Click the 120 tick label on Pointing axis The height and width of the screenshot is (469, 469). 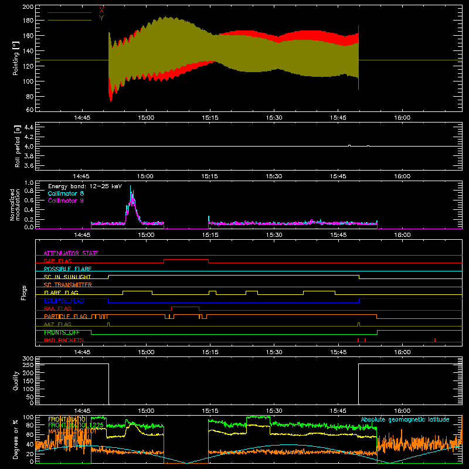pos(28,66)
